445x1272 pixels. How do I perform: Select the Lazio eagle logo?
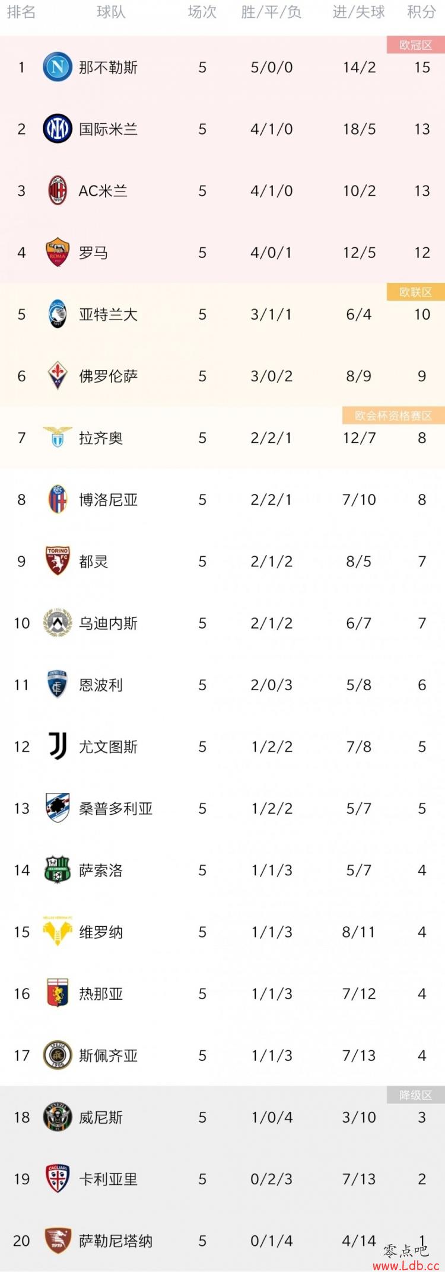(x=58, y=438)
